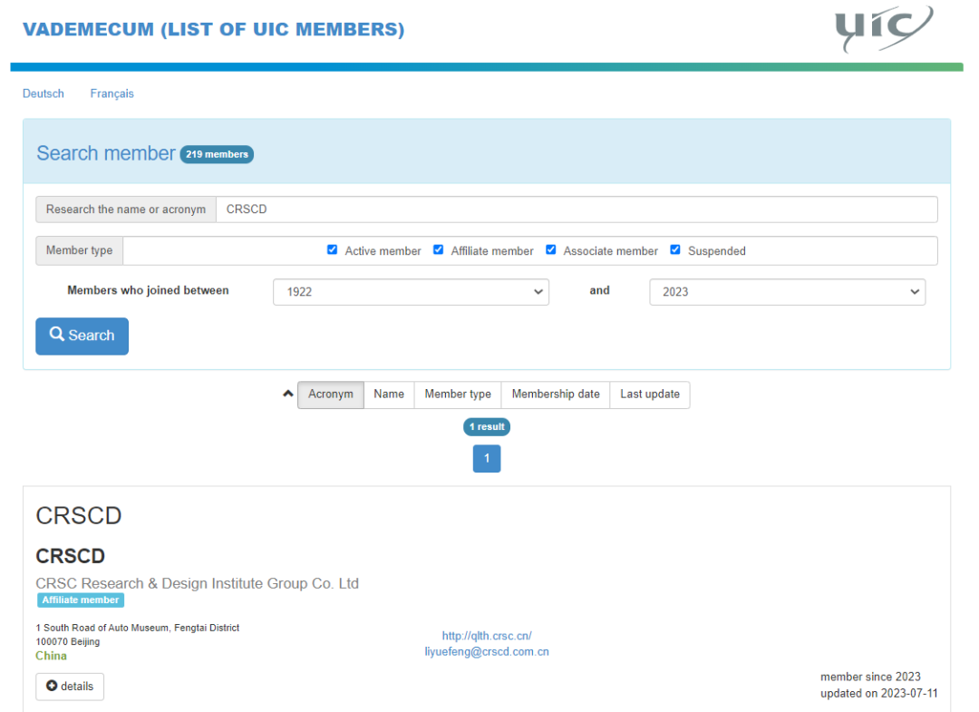The height and width of the screenshot is (712, 979).
Task: Sort results by Last update
Action: click(x=650, y=395)
